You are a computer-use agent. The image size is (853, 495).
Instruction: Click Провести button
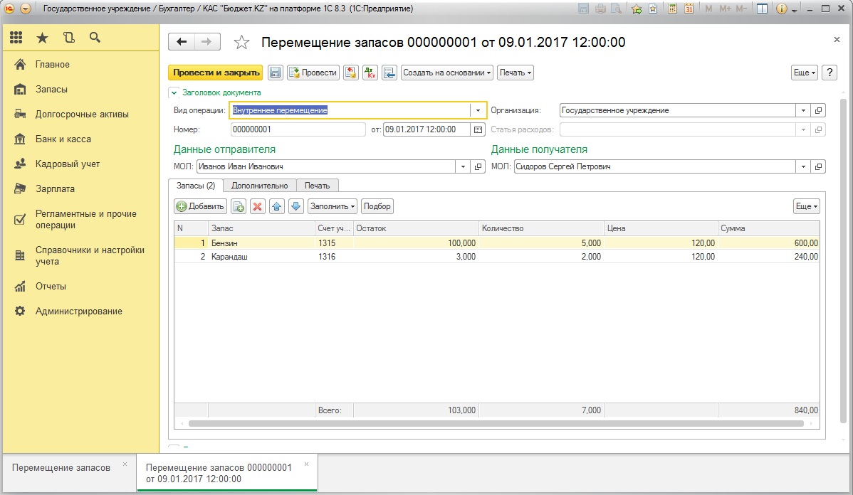coord(313,73)
